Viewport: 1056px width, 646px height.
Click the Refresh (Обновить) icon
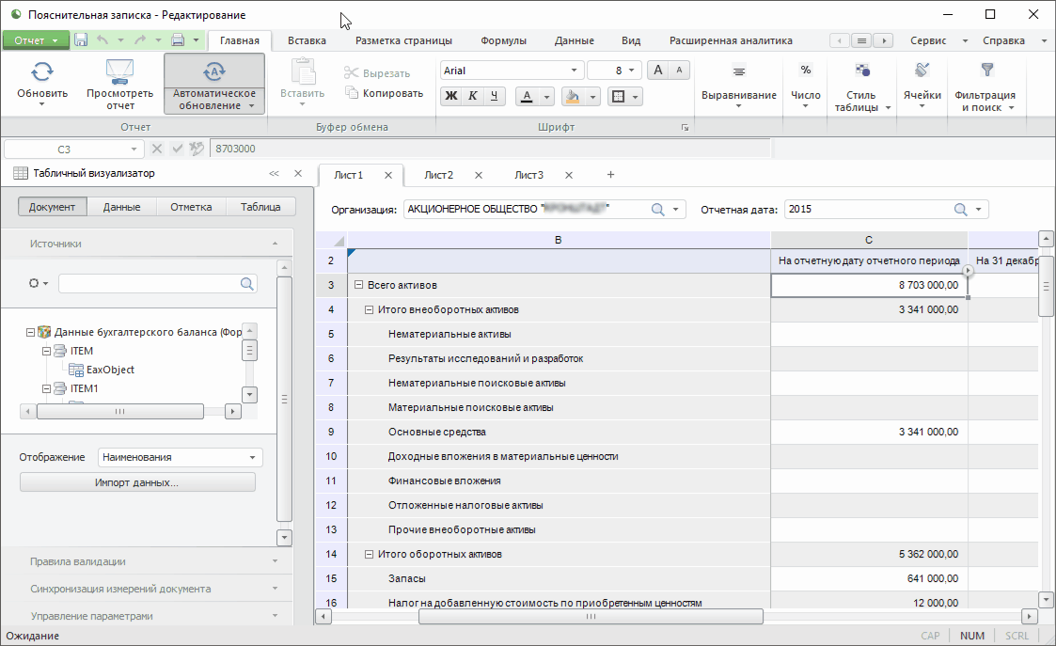coord(42,71)
